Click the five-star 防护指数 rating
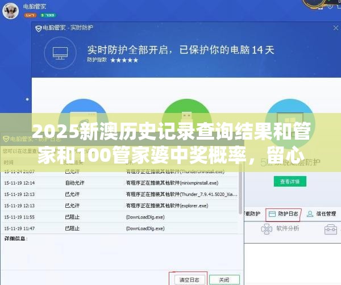The width and height of the screenshot is (341, 285). (x=124, y=60)
